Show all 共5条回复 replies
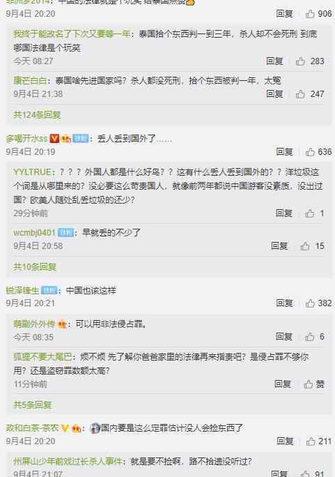The image size is (335, 477). (33, 404)
